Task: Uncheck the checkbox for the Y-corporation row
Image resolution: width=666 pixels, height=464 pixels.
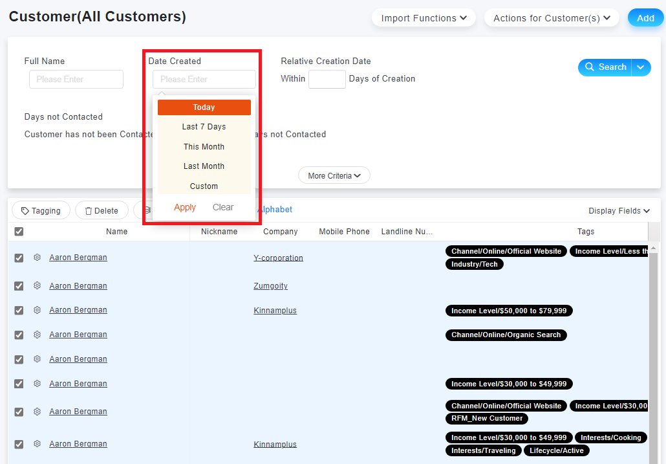Action: point(19,258)
